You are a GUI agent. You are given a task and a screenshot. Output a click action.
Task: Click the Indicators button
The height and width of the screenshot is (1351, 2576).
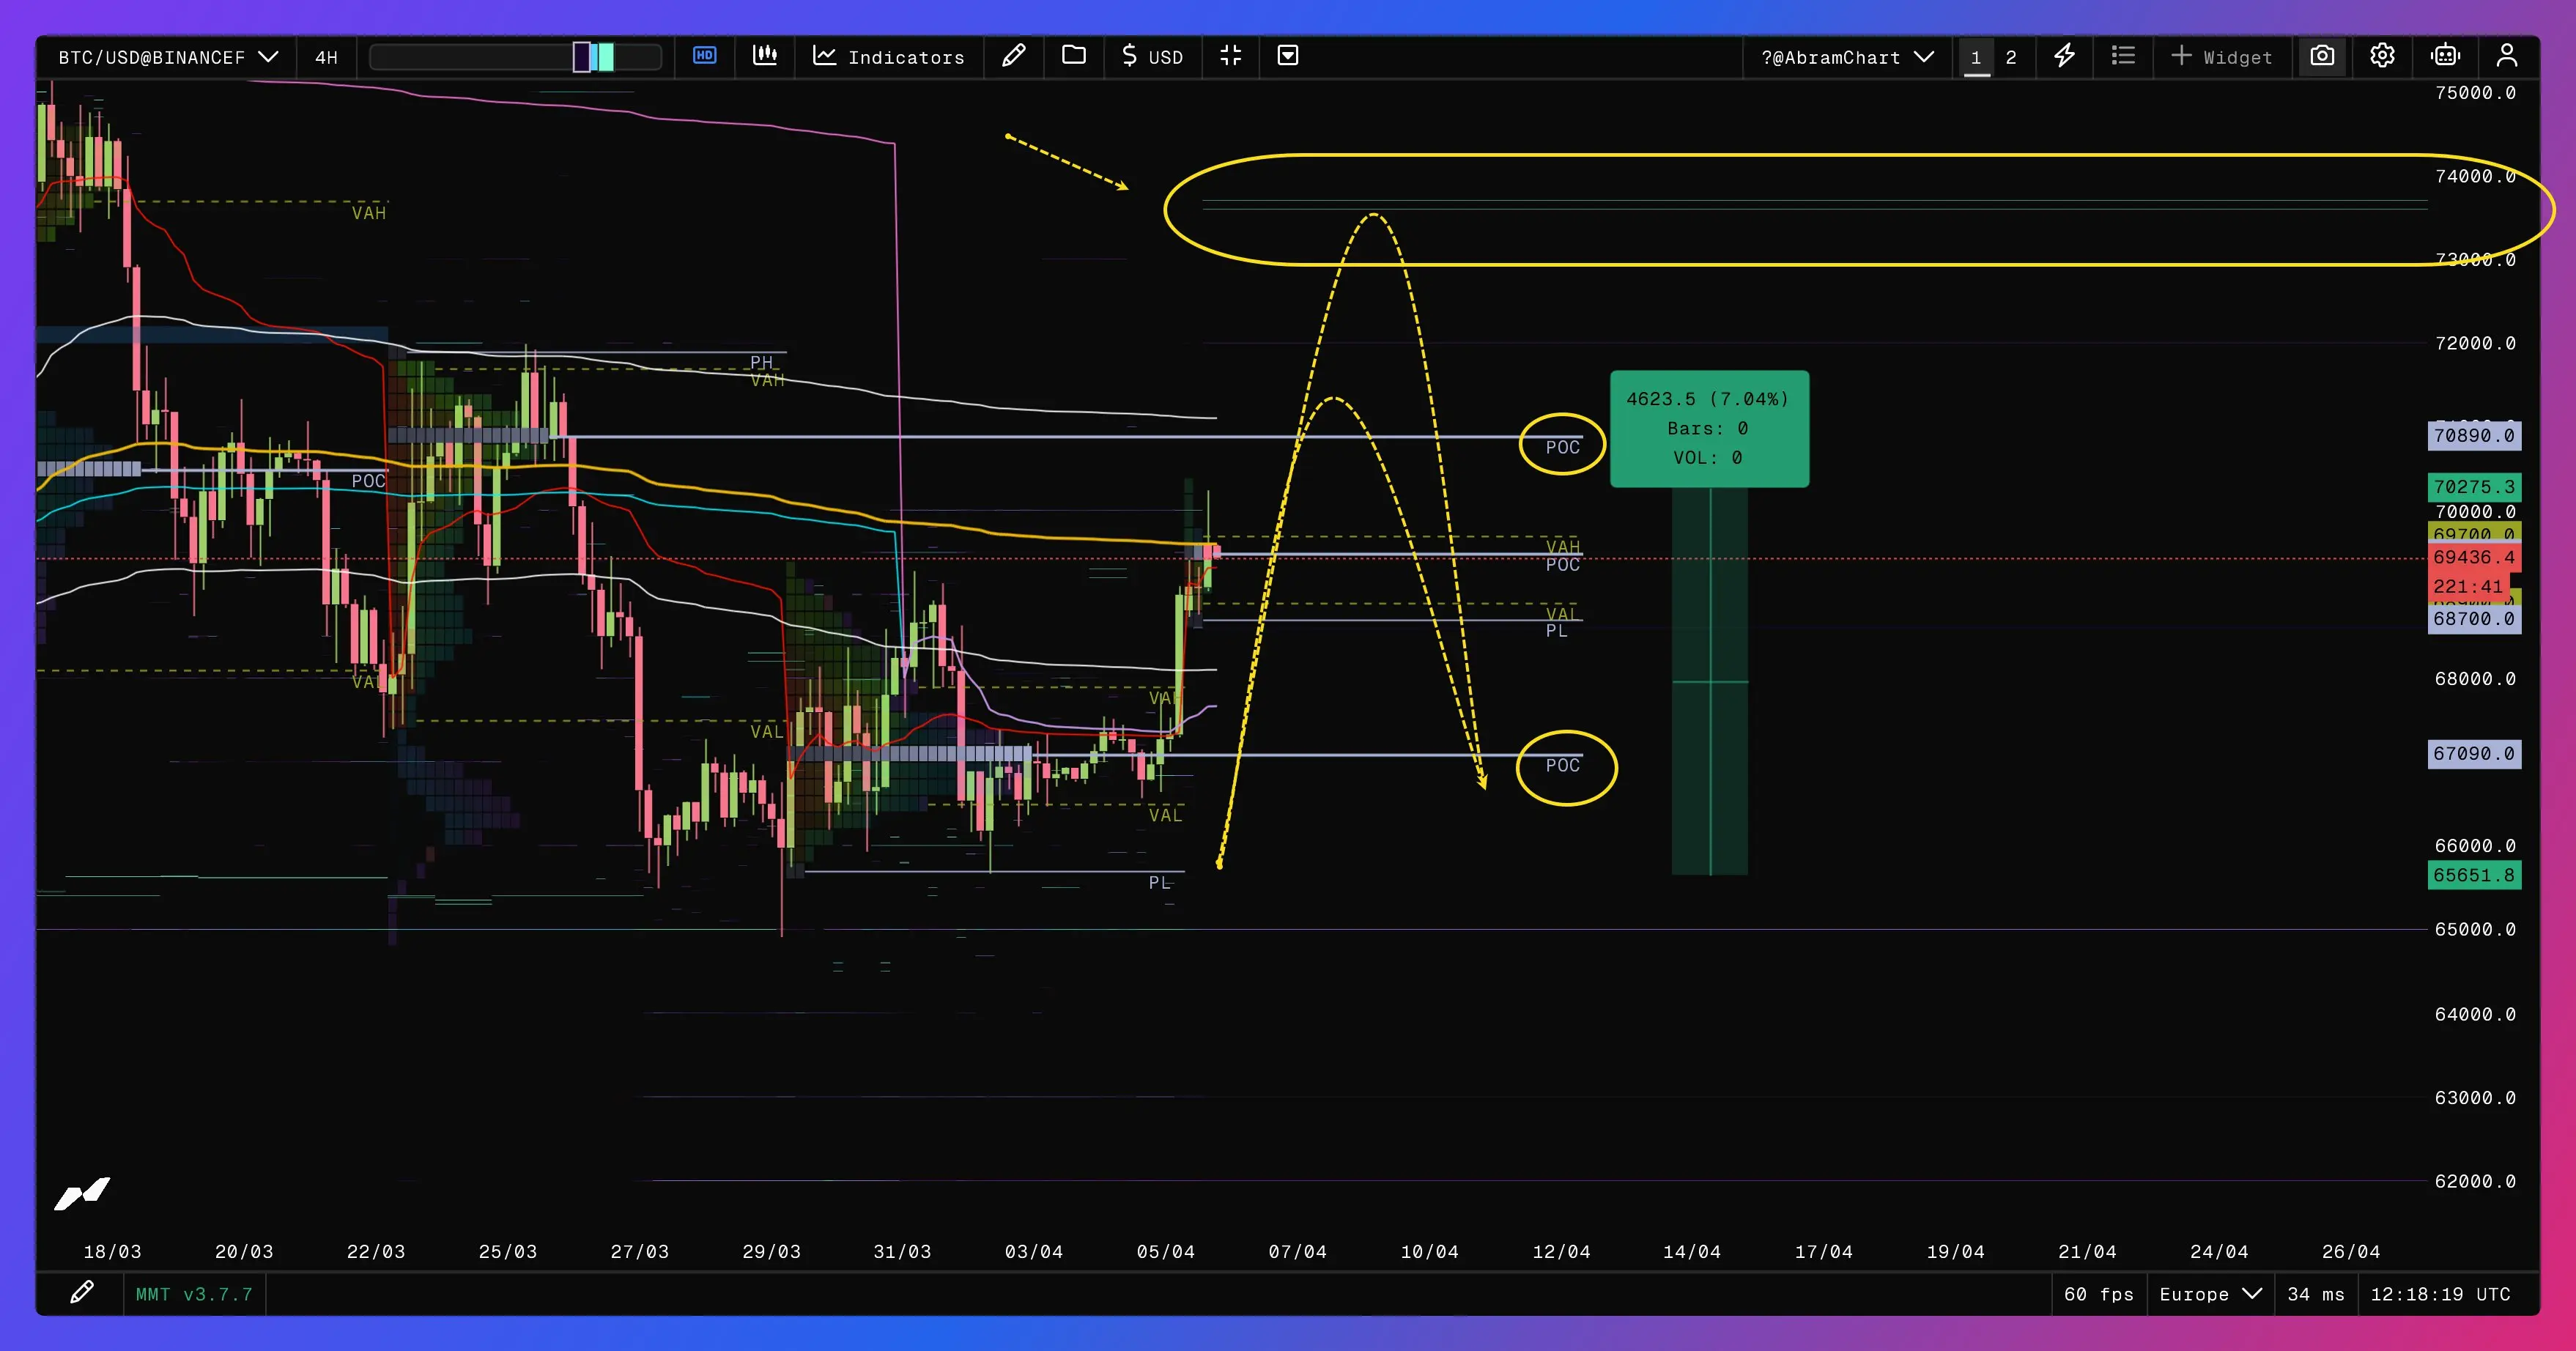point(889,57)
